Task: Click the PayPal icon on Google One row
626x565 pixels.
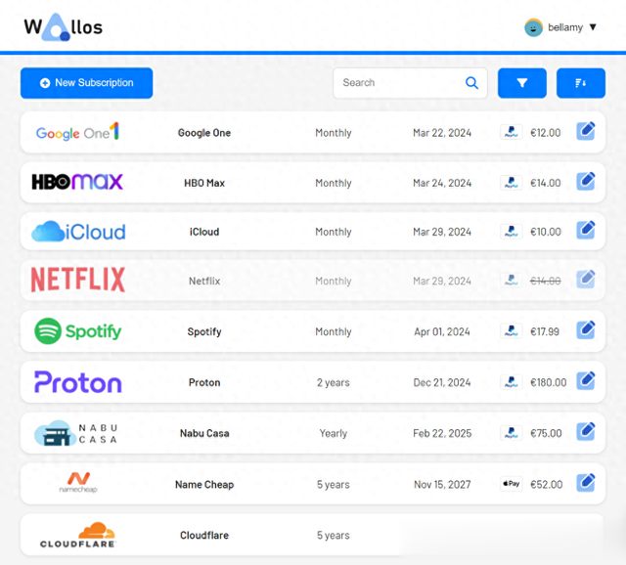Action: click(512, 132)
